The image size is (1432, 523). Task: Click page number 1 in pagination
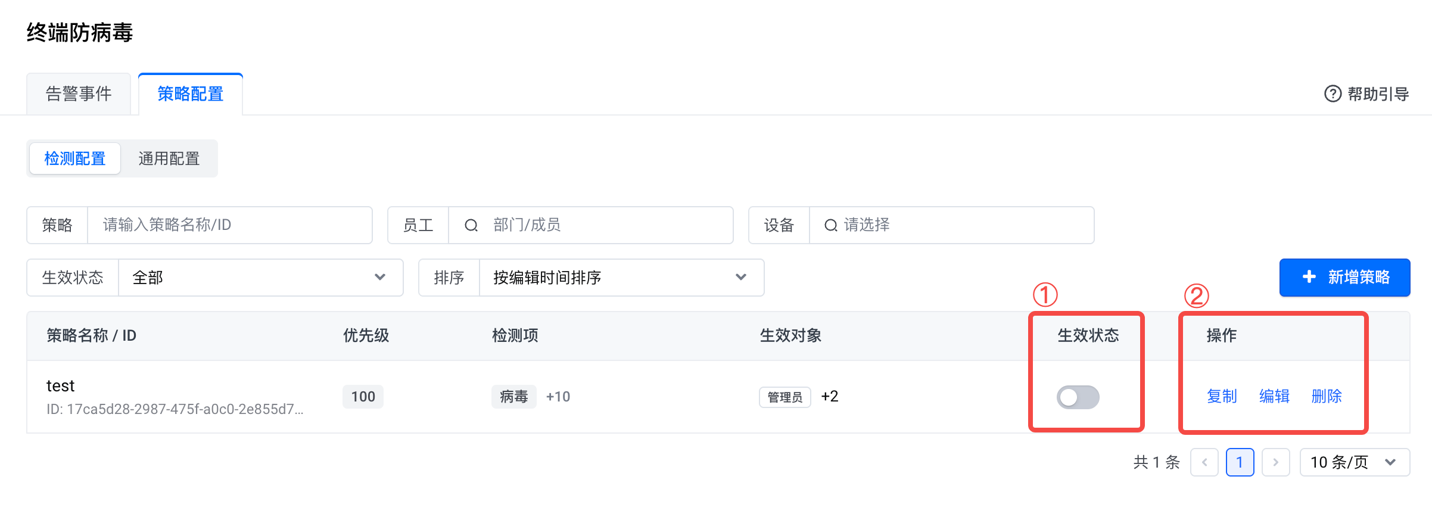[1240, 462]
